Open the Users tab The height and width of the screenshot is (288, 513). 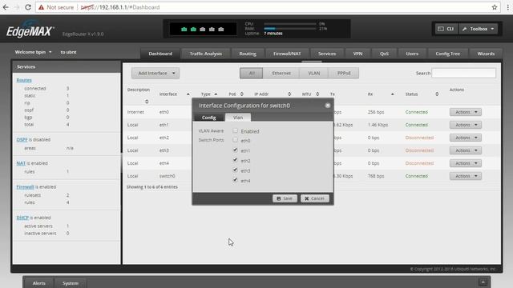tap(412, 54)
